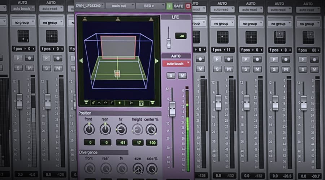Click the center % knob
Image resolution: width=325 pixels, height=180 pixels.
click(152, 130)
